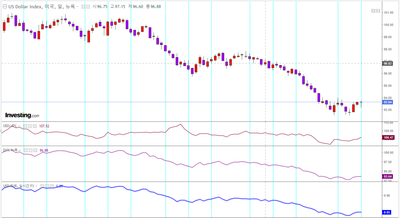Screen dimensions: 400x218
Task: Click the 98.00 price axis label
Action: [x=388, y=49]
